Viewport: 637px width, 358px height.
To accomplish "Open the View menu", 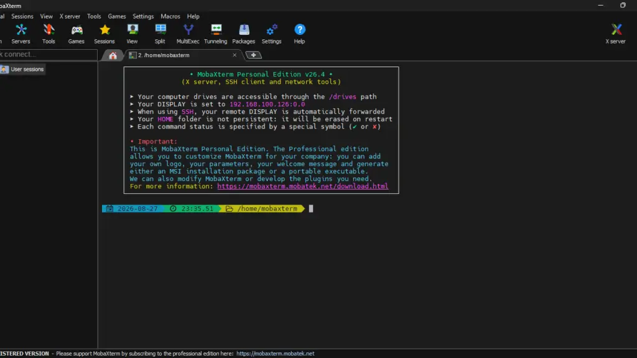I will pyautogui.click(x=46, y=16).
